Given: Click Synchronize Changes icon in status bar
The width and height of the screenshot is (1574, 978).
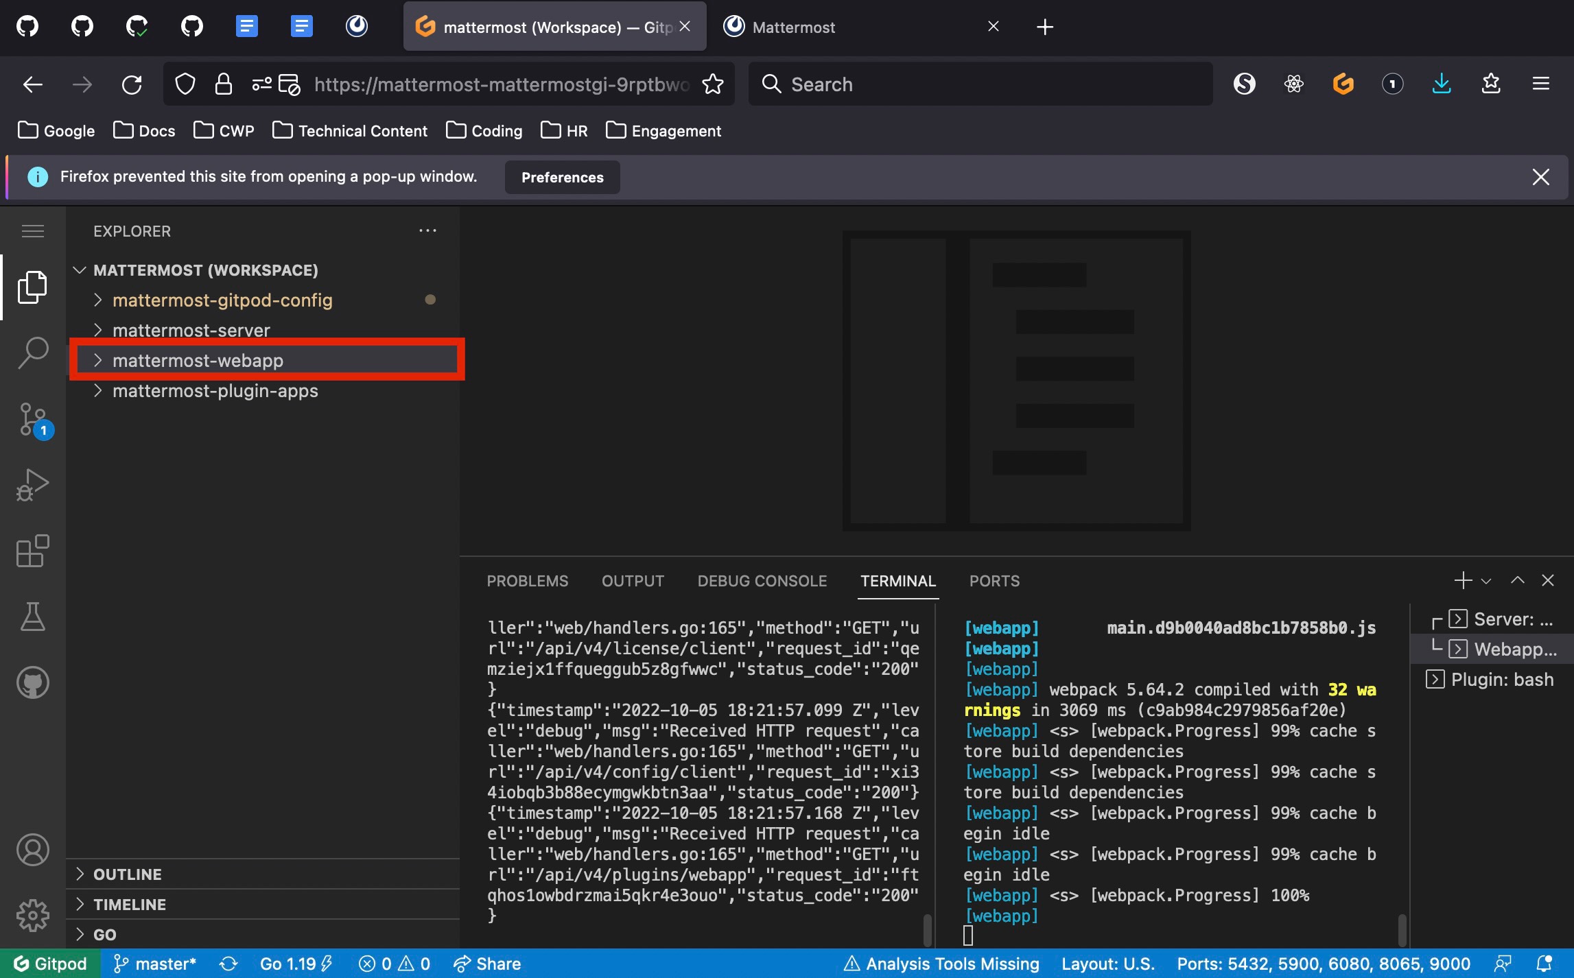Looking at the screenshot, I should tap(228, 964).
